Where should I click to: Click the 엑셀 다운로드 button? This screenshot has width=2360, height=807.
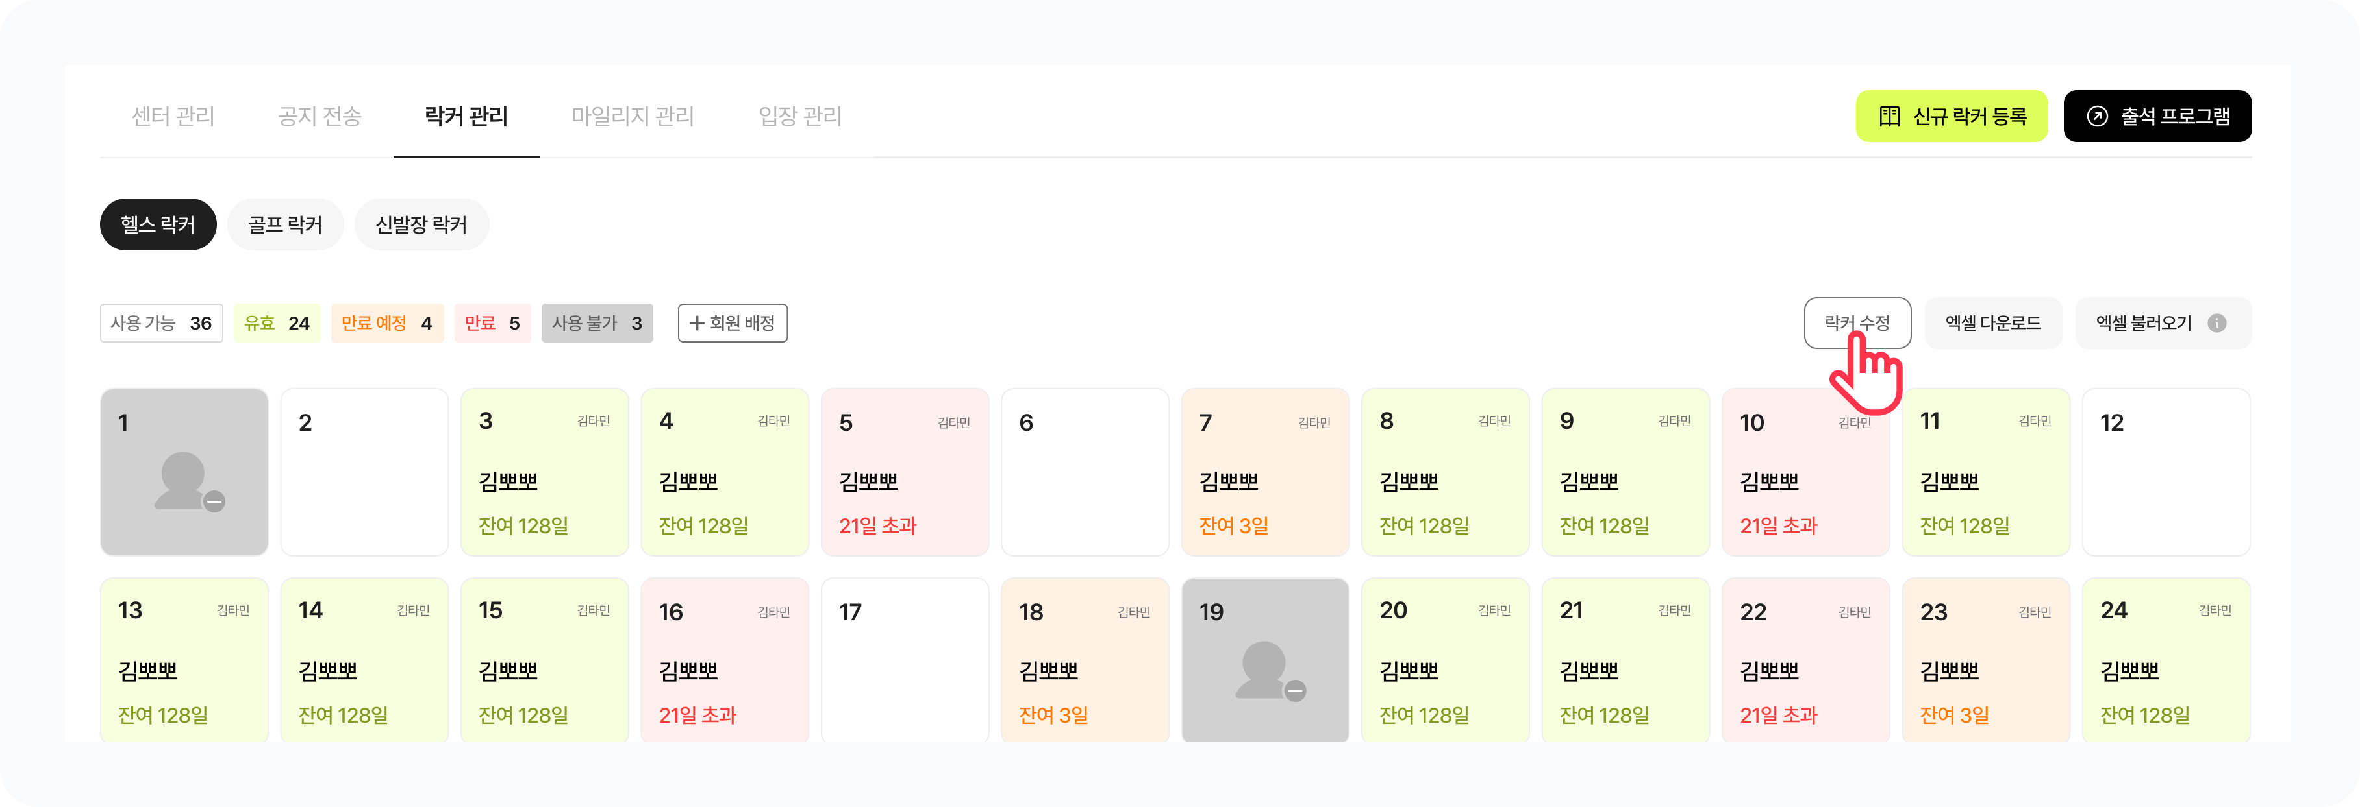tap(1992, 323)
